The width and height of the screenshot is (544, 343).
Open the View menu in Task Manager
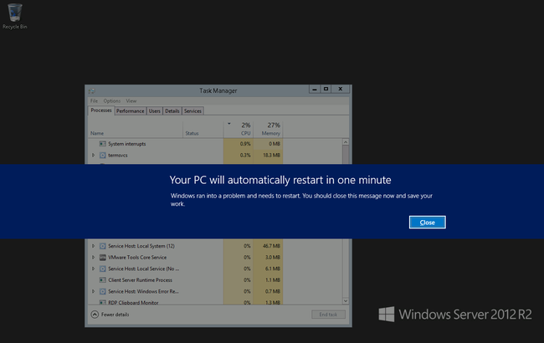click(x=131, y=101)
